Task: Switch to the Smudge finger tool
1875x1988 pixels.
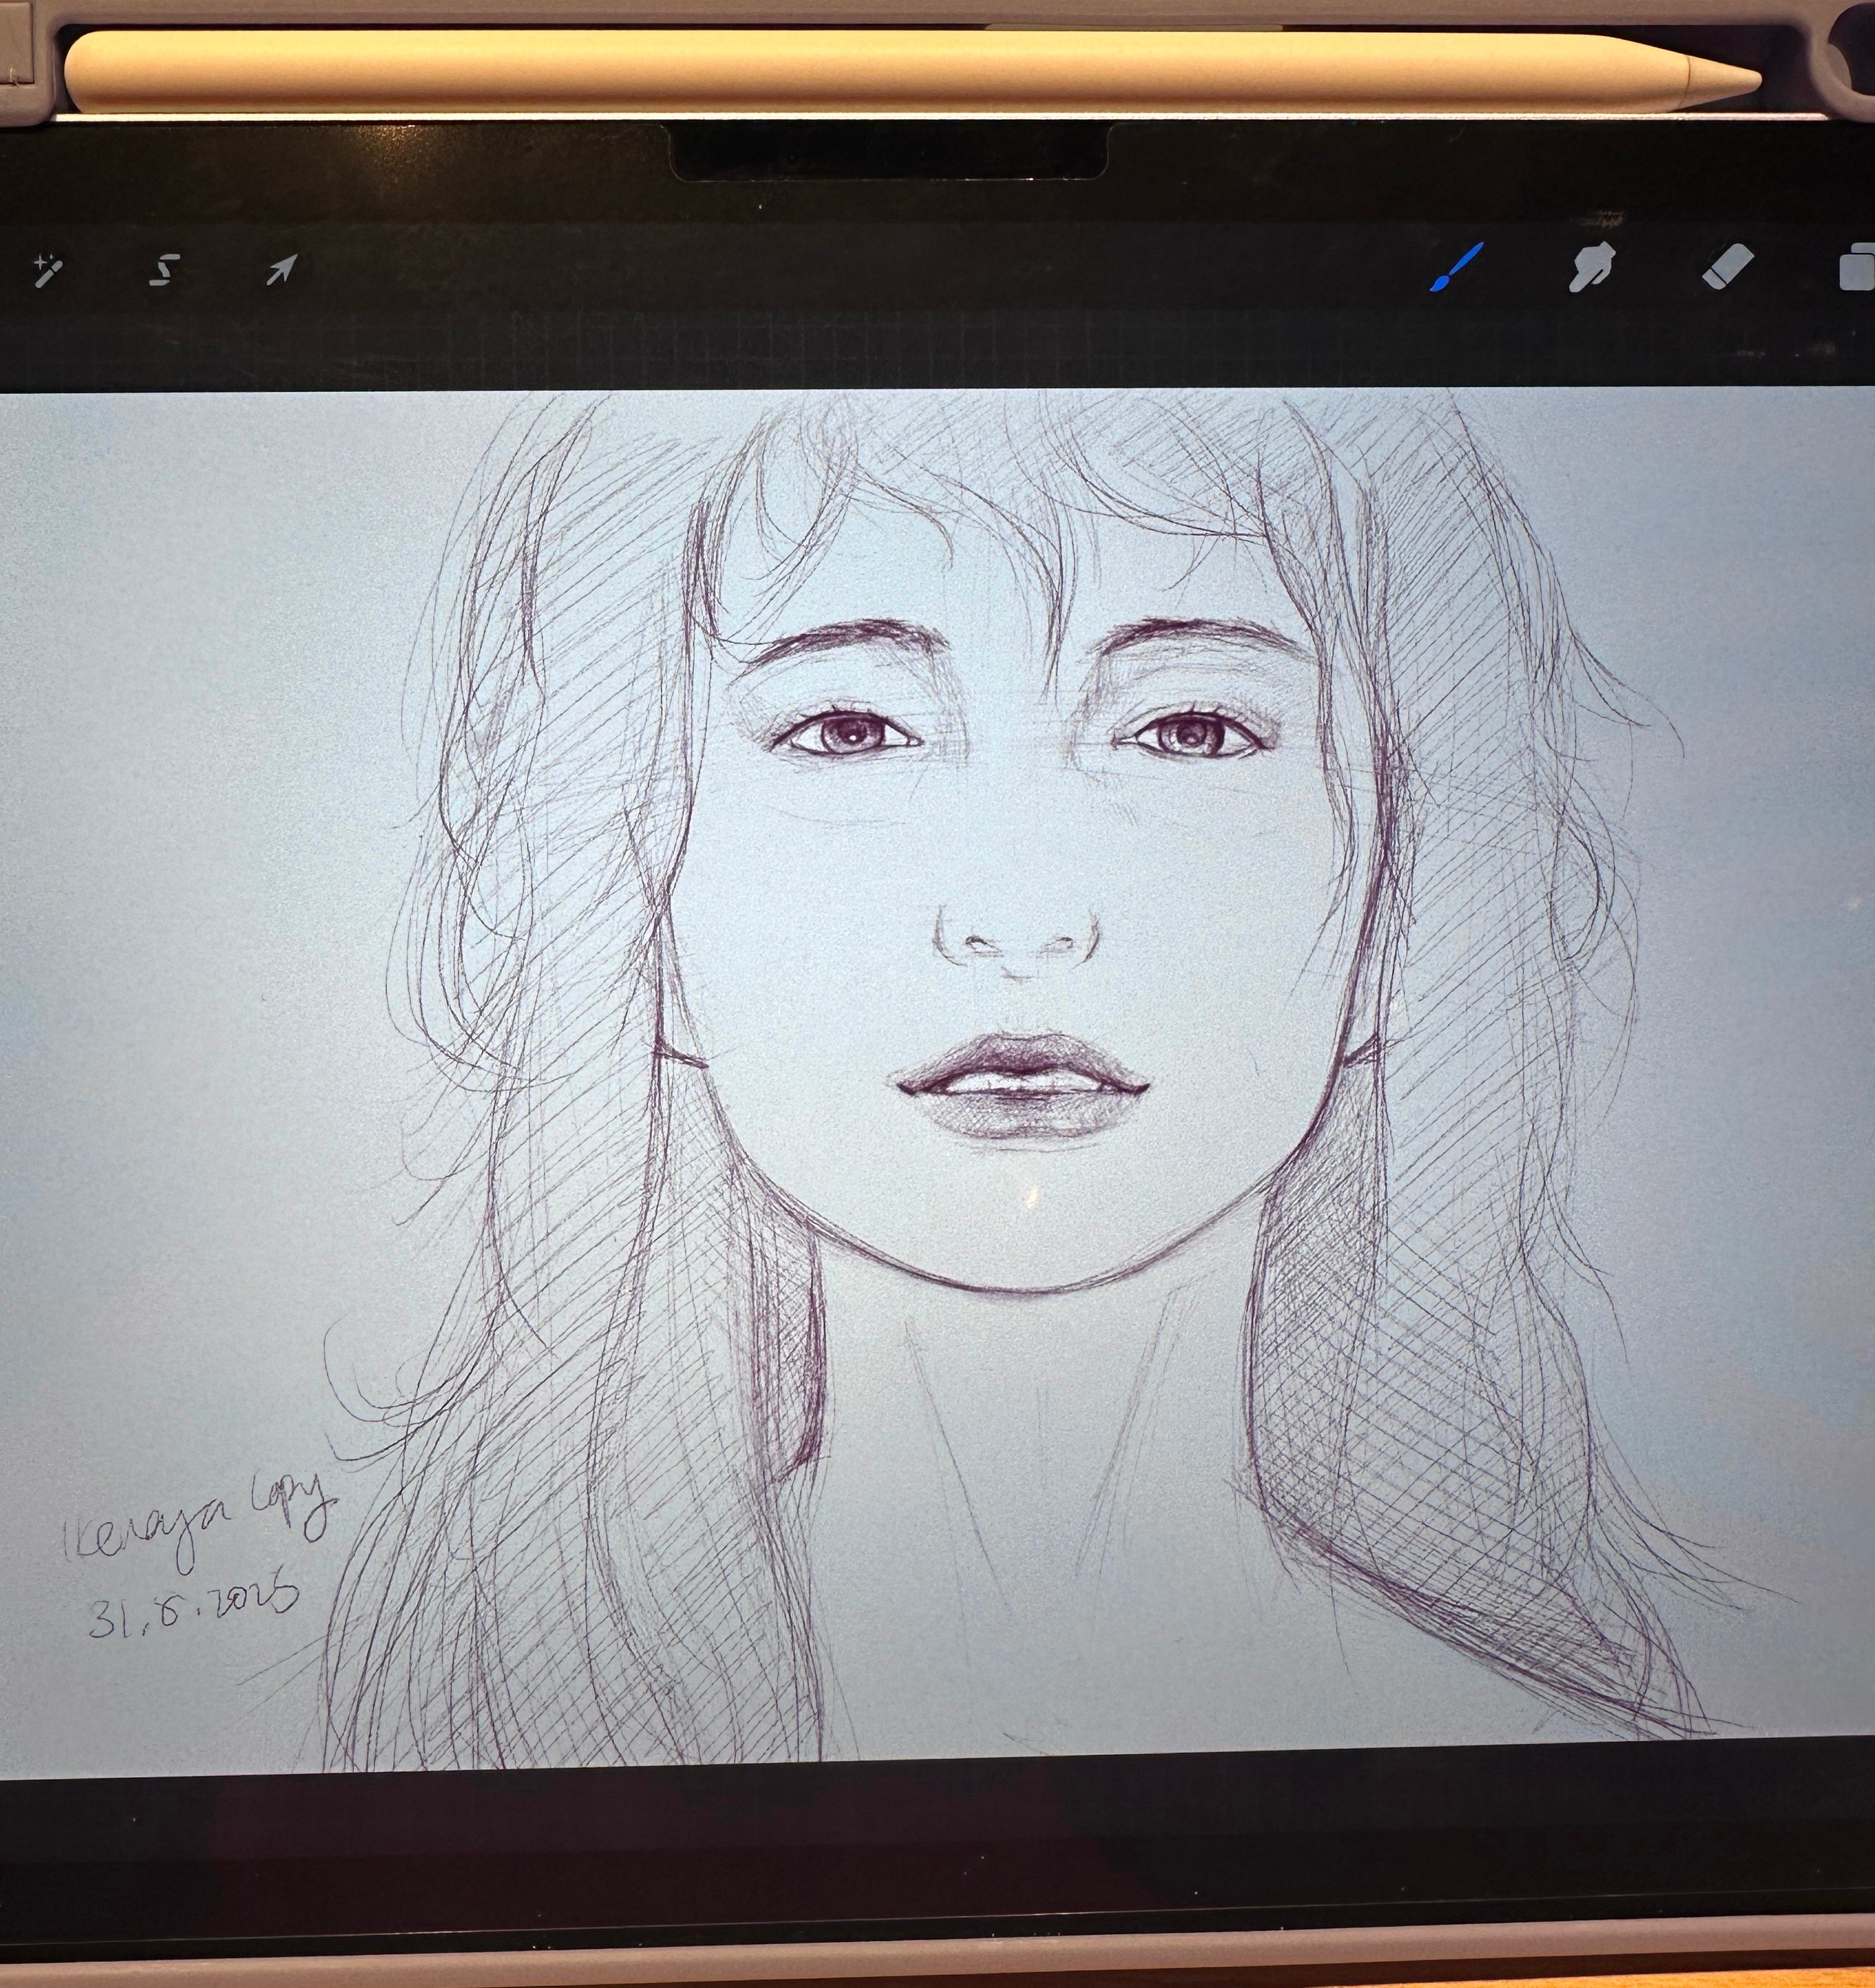Action: click(x=1591, y=267)
